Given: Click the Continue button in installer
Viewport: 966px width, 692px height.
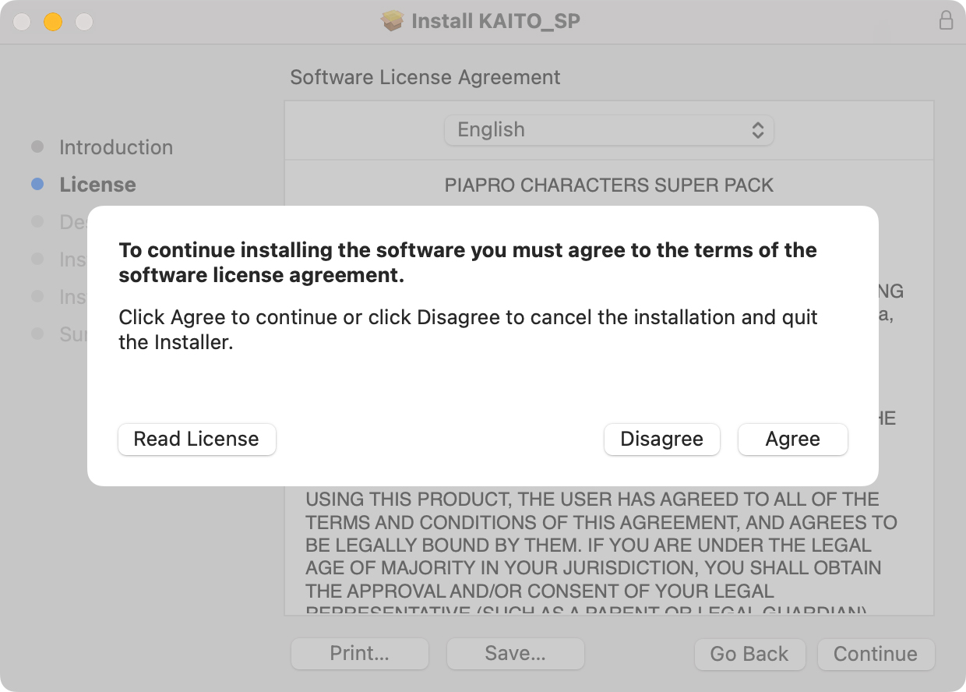Looking at the screenshot, I should pyautogui.click(x=876, y=654).
